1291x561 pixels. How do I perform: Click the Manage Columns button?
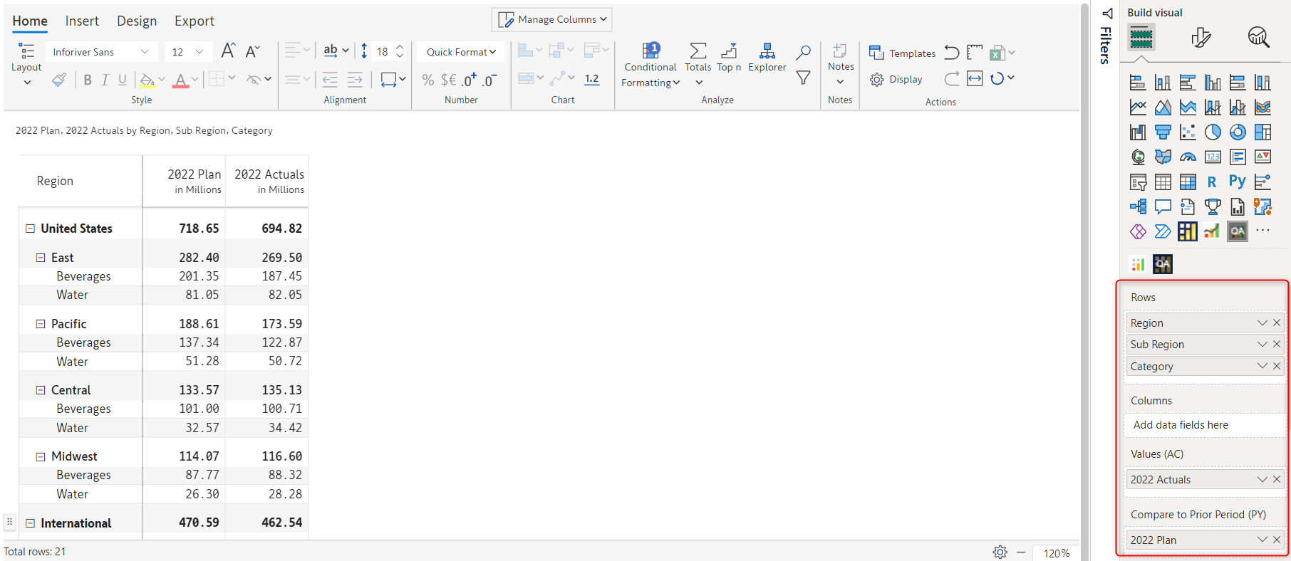(x=551, y=19)
